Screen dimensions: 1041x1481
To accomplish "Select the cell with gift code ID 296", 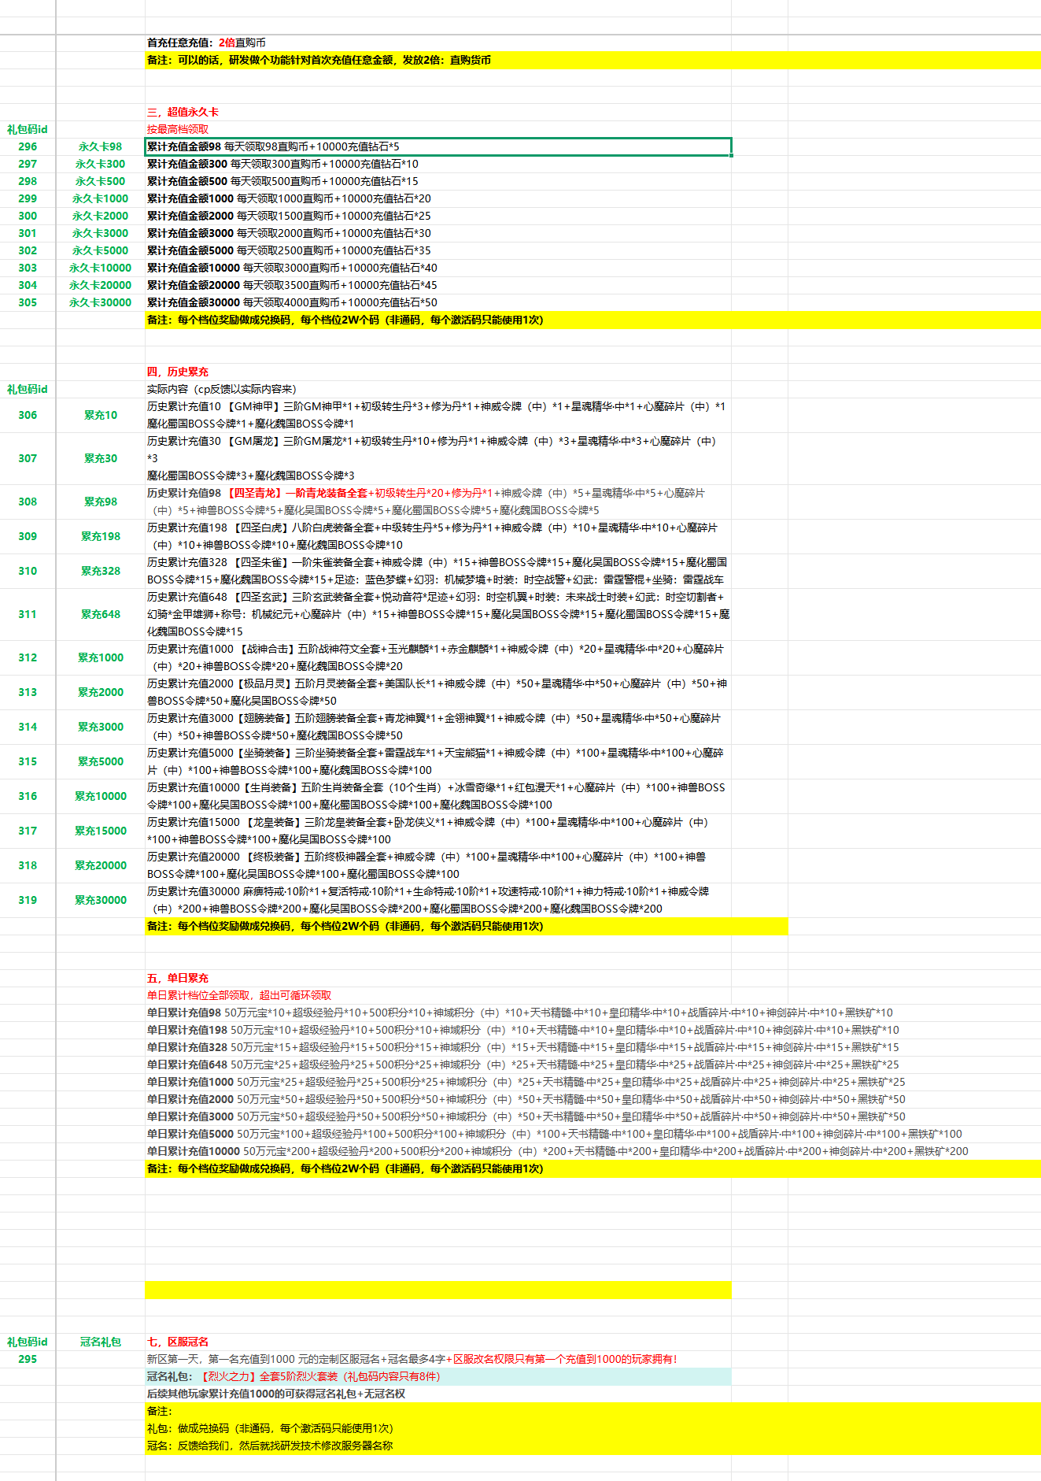I will 28,146.
